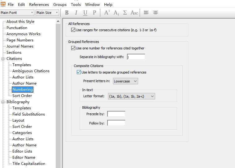The height and width of the screenshot is (168, 235).
Task: Open the Plain Size dropdown
Action: pos(47,13)
